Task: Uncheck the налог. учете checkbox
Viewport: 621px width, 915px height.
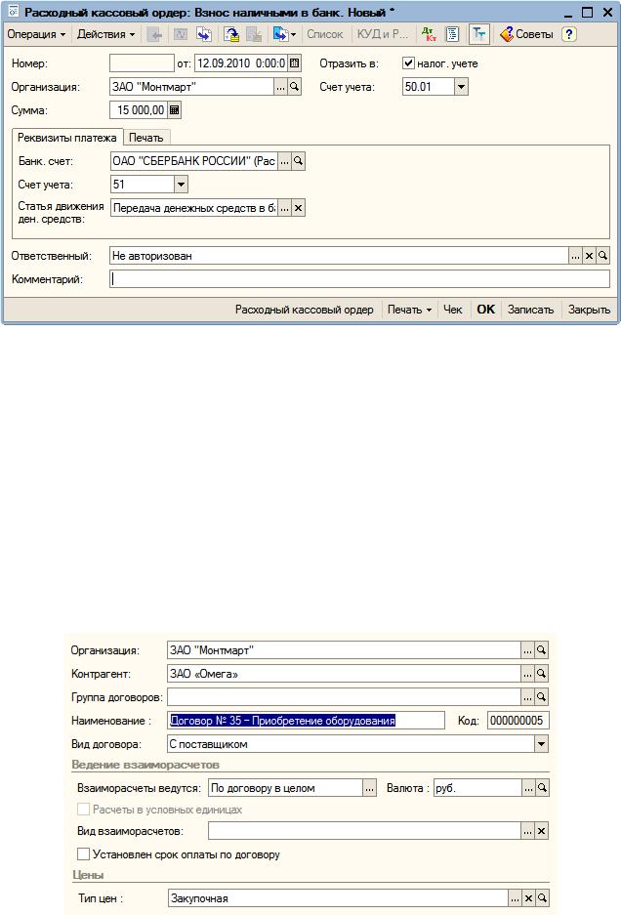Action: pyautogui.click(x=408, y=63)
